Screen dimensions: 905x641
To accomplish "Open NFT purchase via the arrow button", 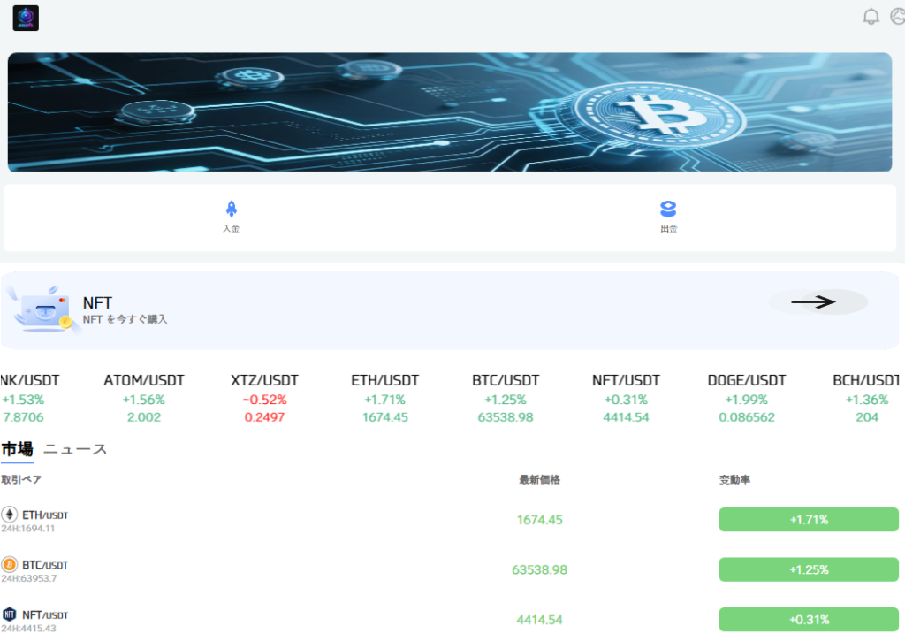I will coord(813,301).
